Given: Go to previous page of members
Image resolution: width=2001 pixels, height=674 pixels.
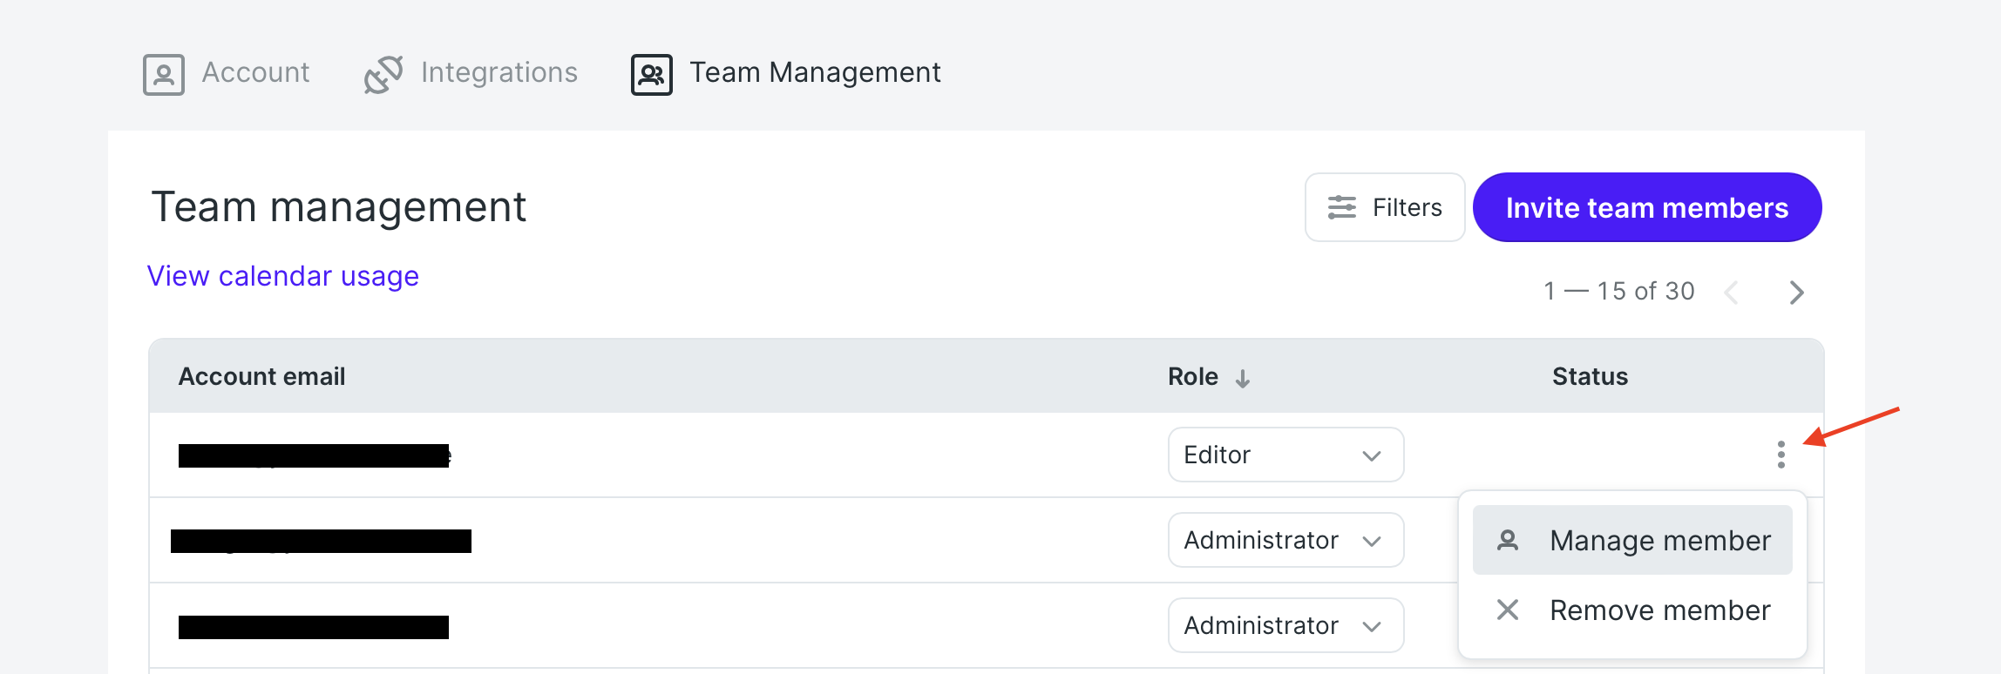Looking at the screenshot, I should coord(1732,292).
